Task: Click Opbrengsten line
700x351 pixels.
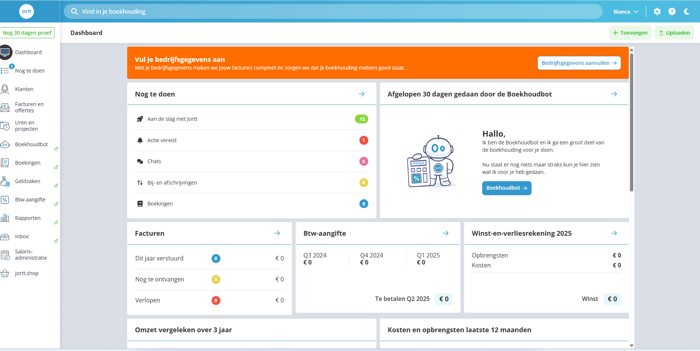Action: [x=546, y=255]
